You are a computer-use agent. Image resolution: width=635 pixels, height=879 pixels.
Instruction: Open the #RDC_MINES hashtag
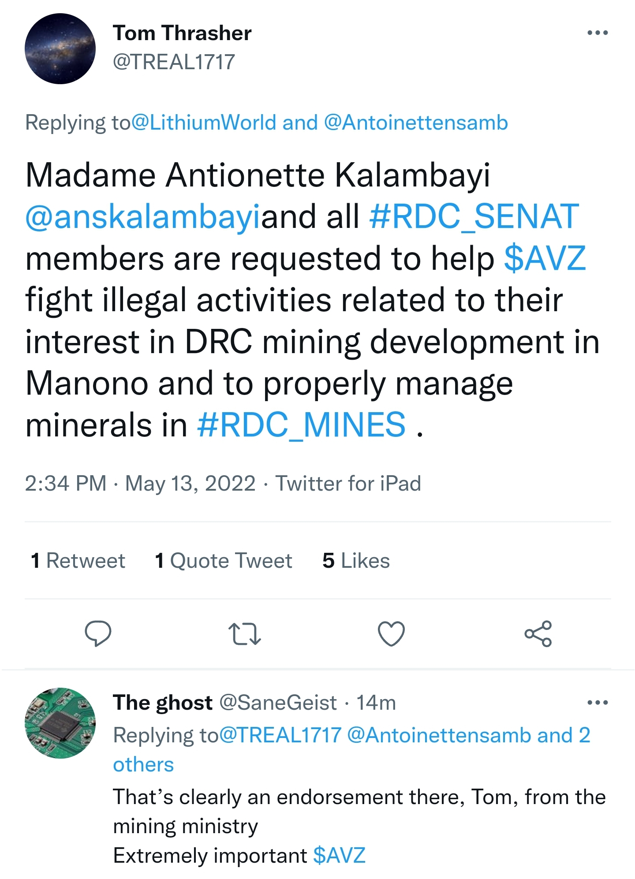(x=301, y=425)
